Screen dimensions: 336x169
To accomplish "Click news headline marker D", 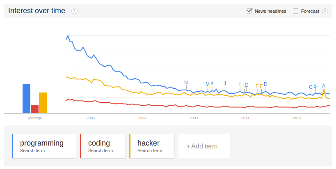I will (265, 84).
